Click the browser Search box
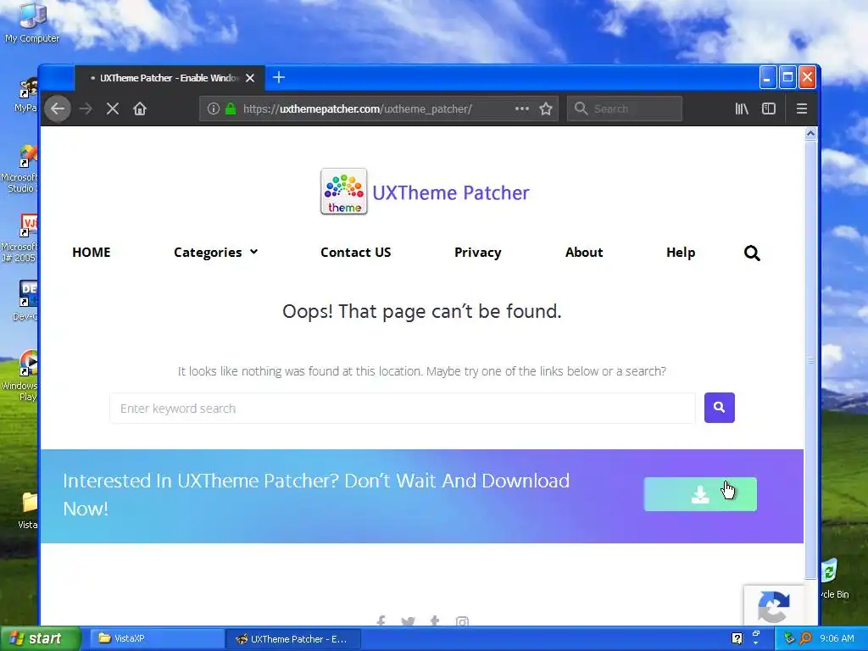Image resolution: width=868 pixels, height=651 pixels. (625, 108)
